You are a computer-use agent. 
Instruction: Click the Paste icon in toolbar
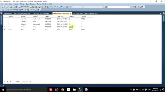pos(47,7)
